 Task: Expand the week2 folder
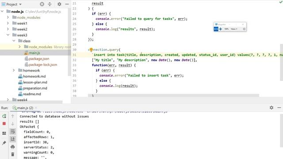8,29
